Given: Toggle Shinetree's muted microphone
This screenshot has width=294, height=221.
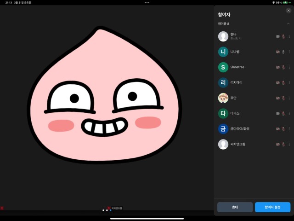Looking at the screenshot, I should click(x=283, y=67).
